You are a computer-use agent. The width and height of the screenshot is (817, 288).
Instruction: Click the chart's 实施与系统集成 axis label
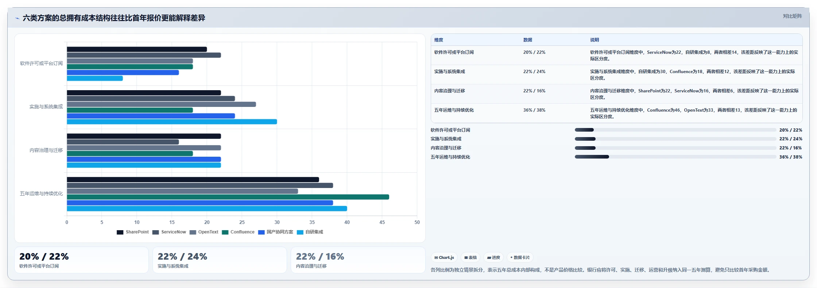tap(46, 107)
